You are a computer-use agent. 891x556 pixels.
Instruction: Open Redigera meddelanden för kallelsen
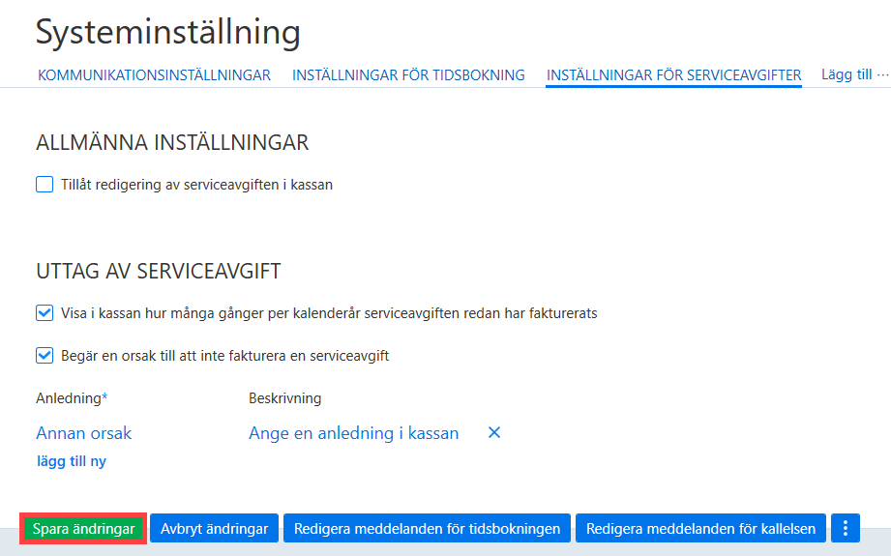pos(700,529)
